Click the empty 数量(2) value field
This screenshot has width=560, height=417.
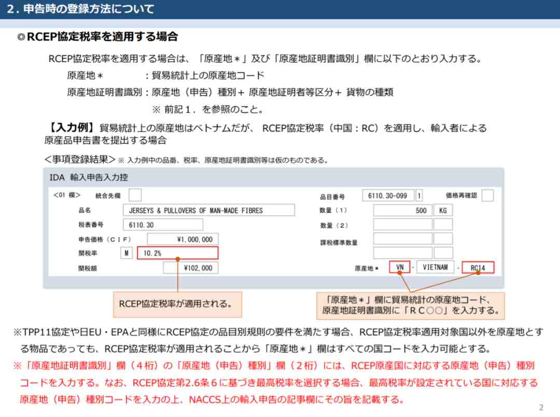(403, 225)
